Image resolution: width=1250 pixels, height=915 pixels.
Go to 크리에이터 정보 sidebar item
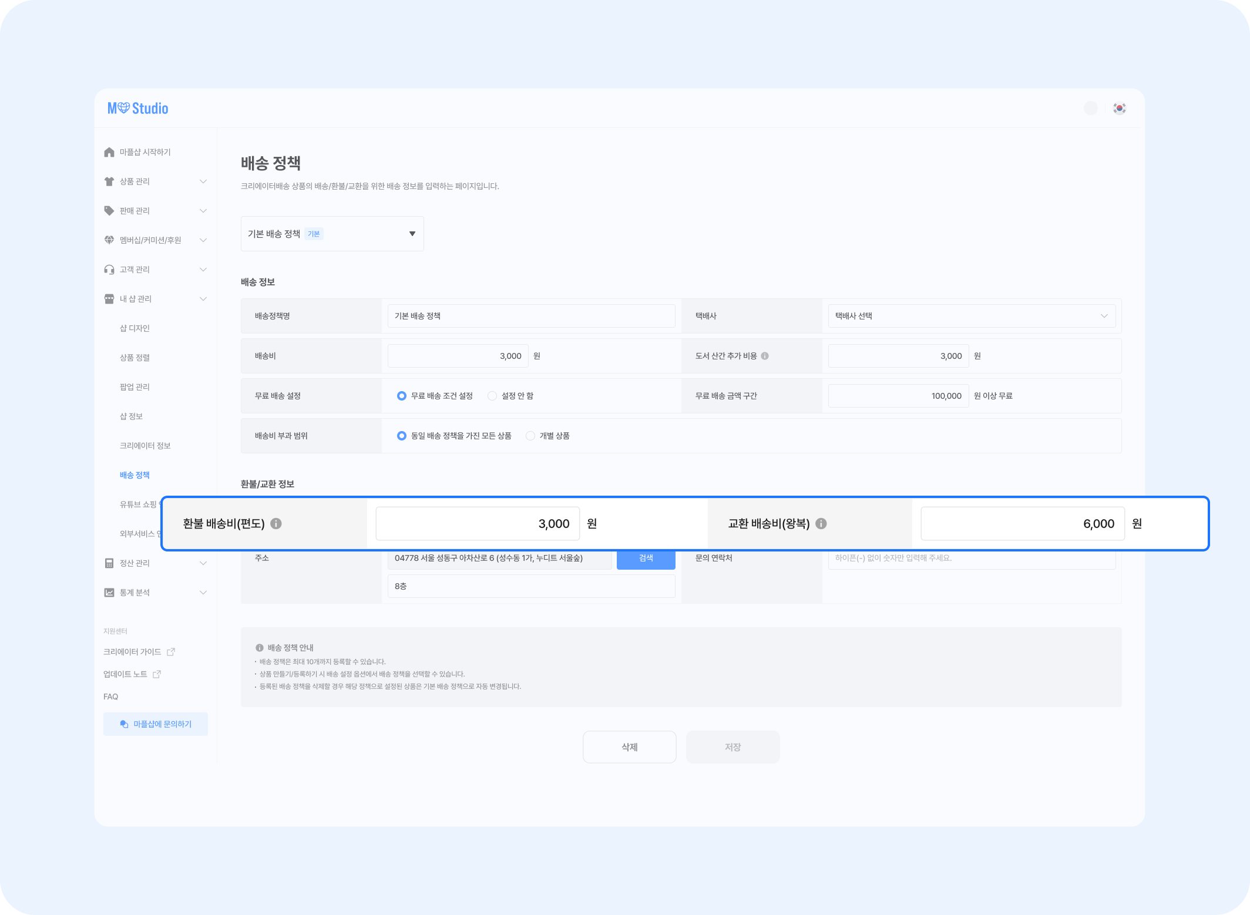(x=145, y=446)
